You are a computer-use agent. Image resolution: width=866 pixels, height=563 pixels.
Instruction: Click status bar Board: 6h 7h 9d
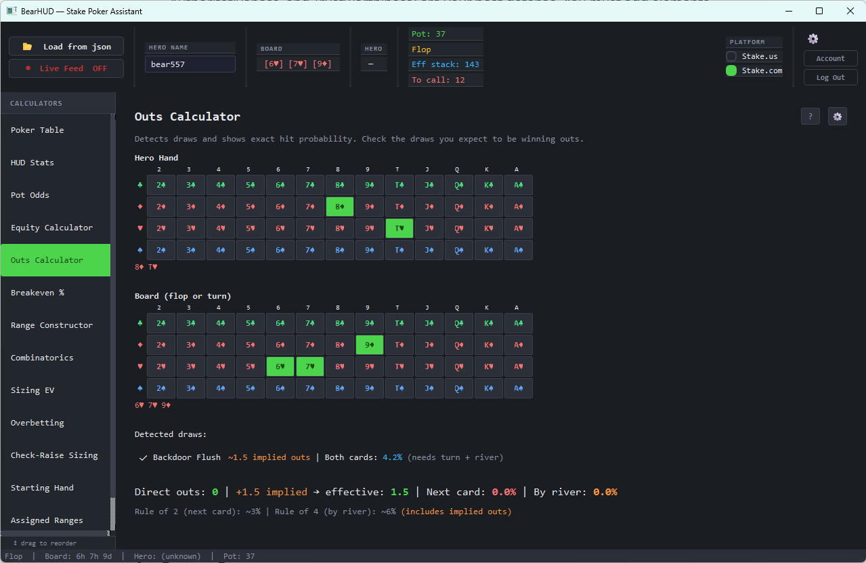(x=79, y=556)
